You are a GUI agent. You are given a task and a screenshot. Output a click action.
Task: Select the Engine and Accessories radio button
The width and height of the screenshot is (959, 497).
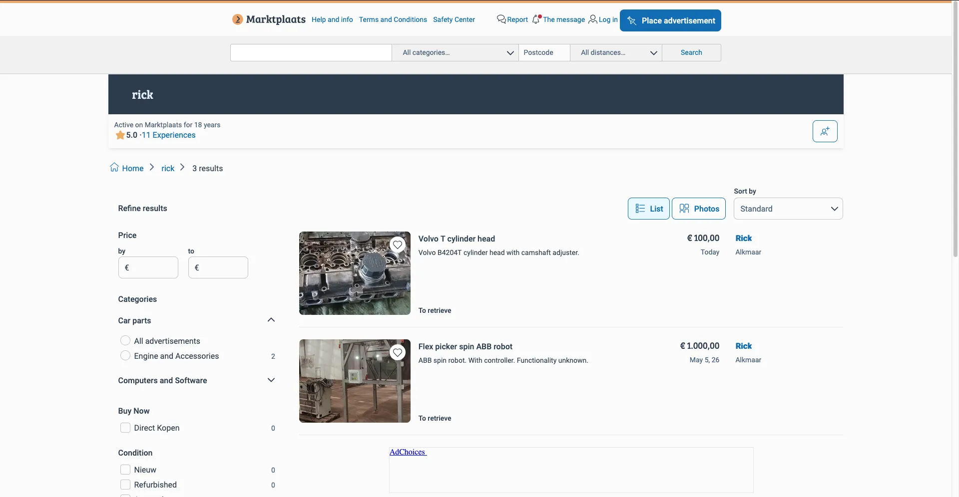click(x=125, y=355)
